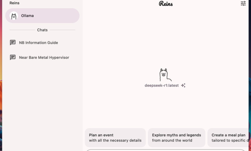The height and width of the screenshot is (151, 251).
Task: Click chat bubble icon beside Near Bare Metal Hypervisor
Action: tap(13, 58)
